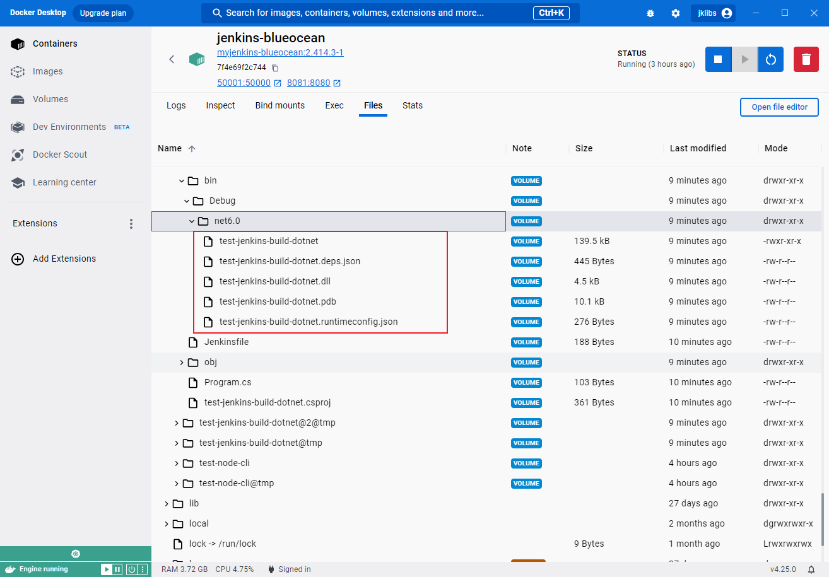Viewport: 829px width, 577px height.
Task: Click the v4.25.0 version label
Action: coord(784,569)
